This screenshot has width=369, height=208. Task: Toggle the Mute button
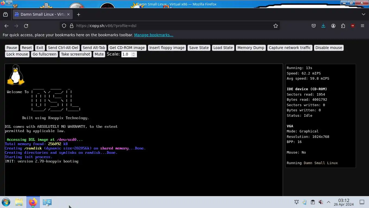tap(99, 54)
